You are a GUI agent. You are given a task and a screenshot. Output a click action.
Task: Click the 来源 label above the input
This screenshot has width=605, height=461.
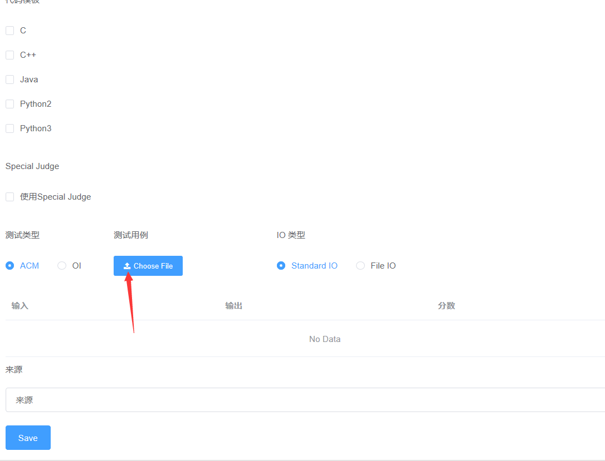click(14, 370)
